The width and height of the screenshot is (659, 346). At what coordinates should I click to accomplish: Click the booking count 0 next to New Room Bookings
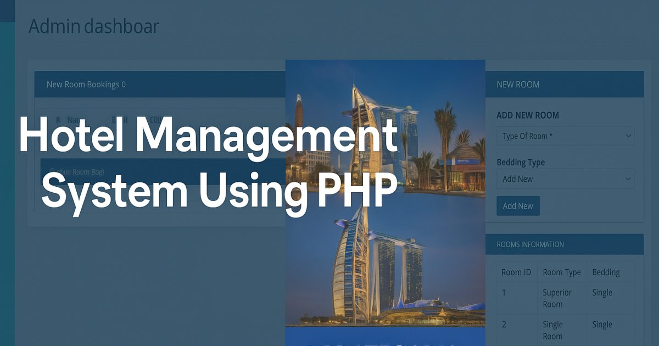124,85
